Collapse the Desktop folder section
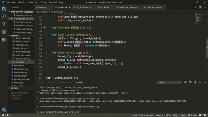This screenshot has height=117, width=208. [x=9, y=36]
